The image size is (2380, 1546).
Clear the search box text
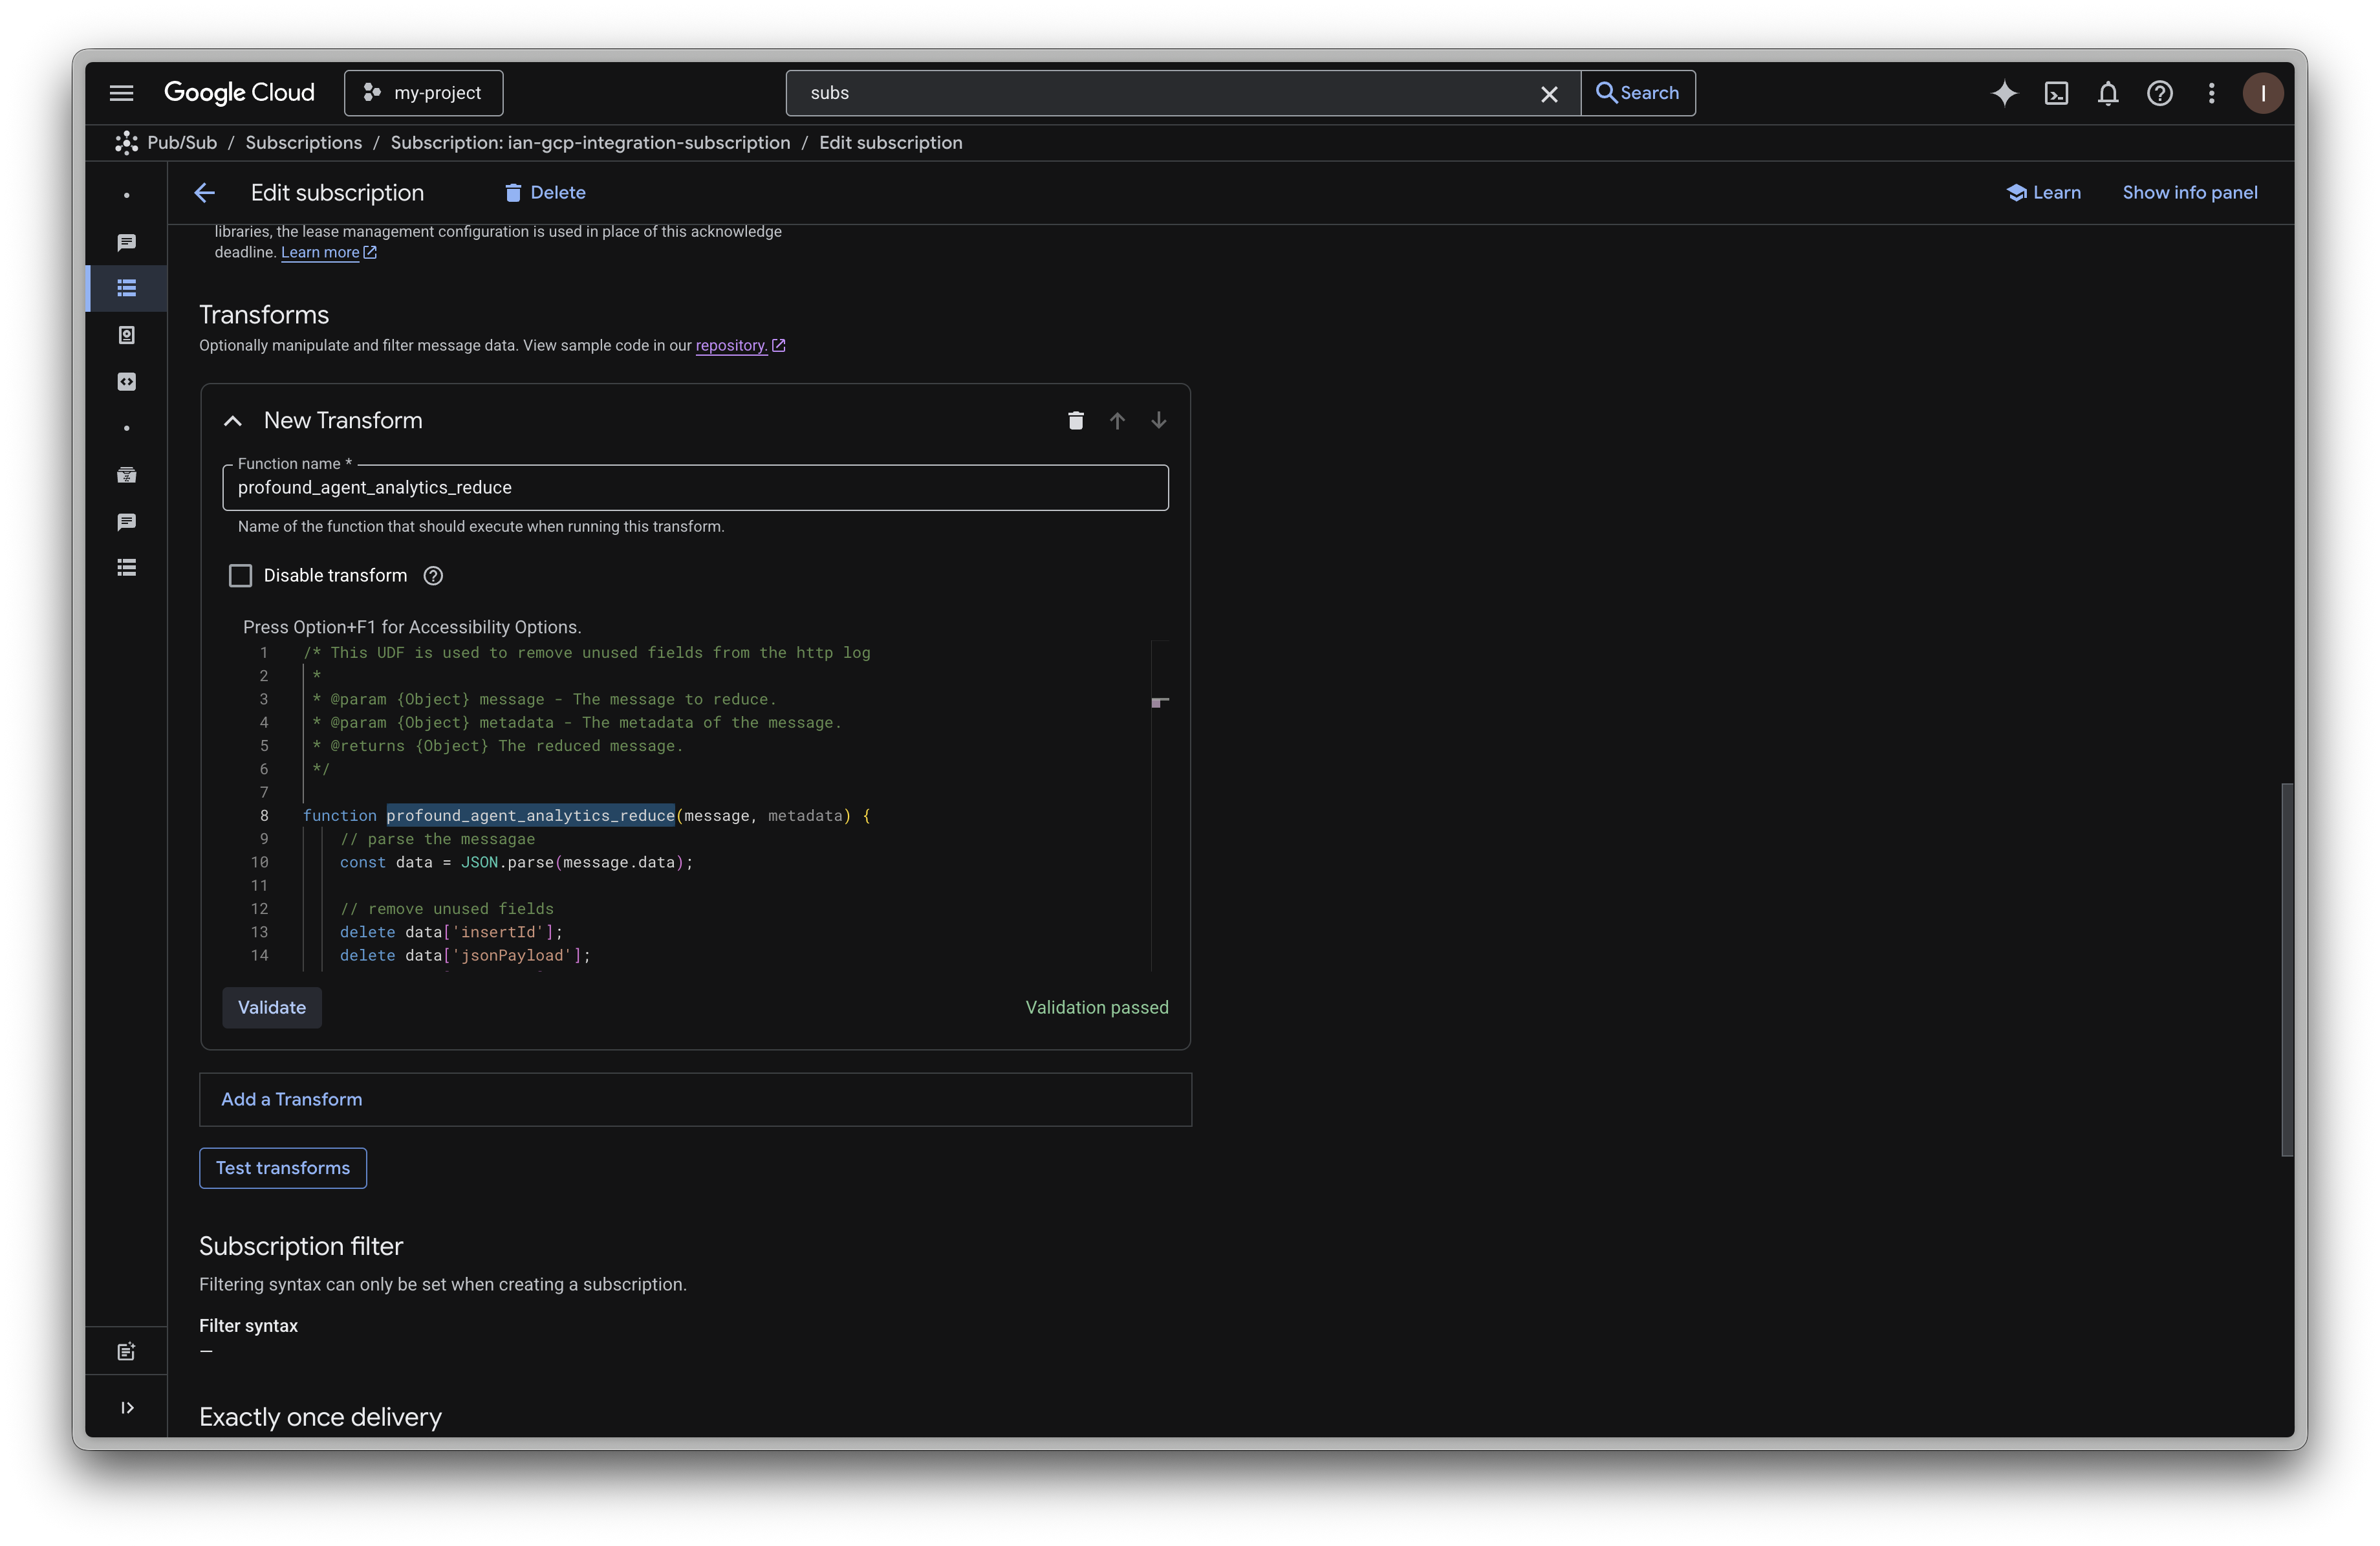point(1549,93)
